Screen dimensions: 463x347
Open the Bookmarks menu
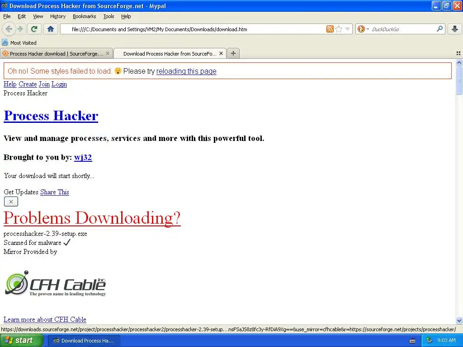pos(85,16)
